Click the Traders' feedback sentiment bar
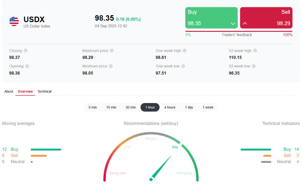Screen dimensions: 302x184 239,31
